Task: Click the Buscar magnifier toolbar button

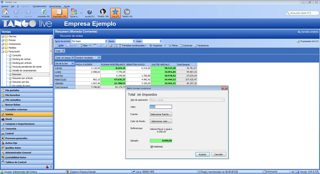Action: click(x=71, y=46)
